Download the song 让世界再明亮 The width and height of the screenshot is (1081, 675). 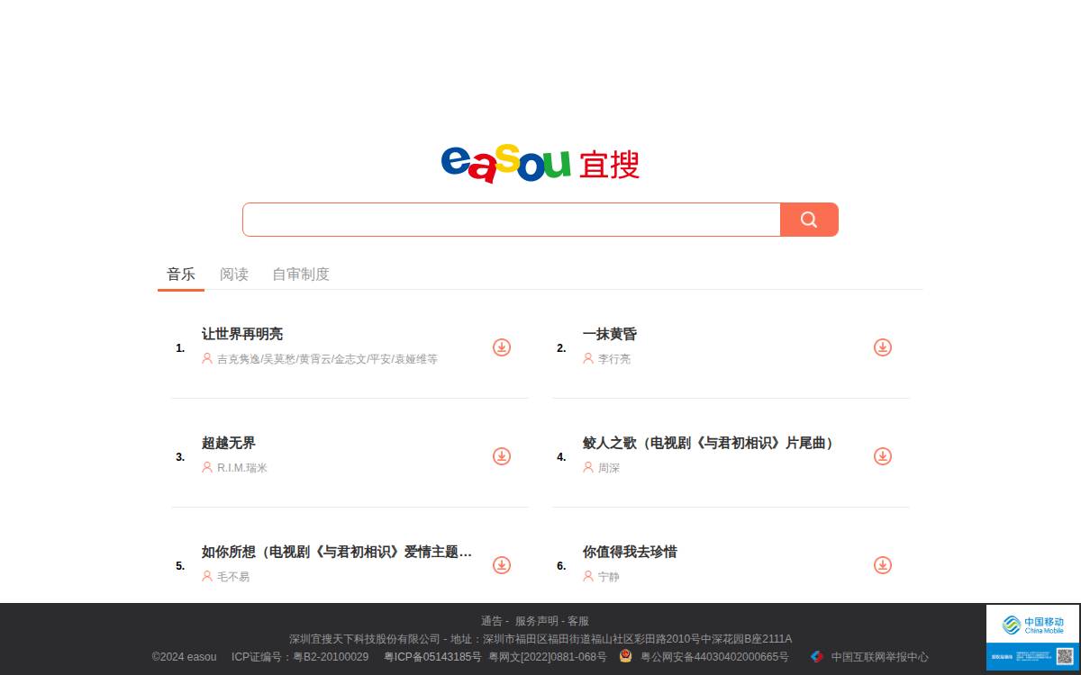[502, 347]
